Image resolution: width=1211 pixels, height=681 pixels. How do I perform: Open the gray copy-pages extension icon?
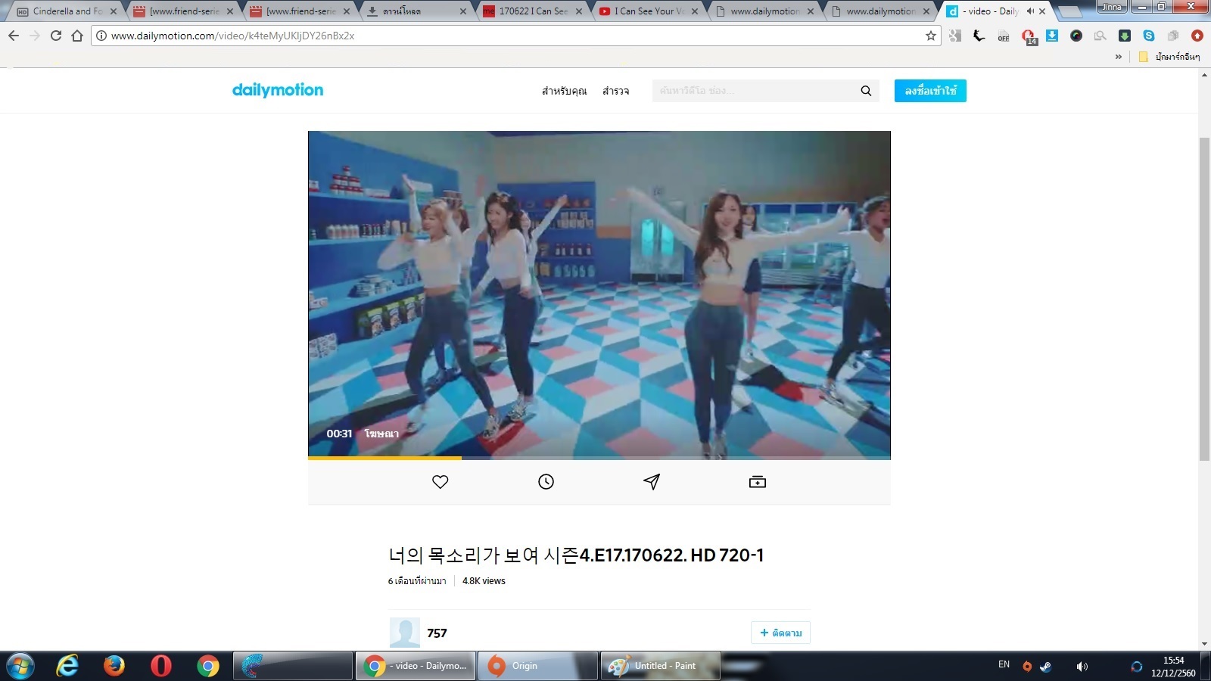[1173, 36]
